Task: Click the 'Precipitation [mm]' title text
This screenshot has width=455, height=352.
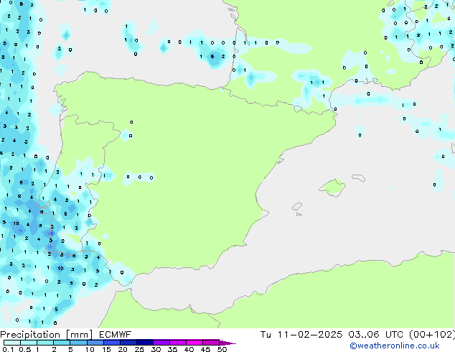Action: 47,335
